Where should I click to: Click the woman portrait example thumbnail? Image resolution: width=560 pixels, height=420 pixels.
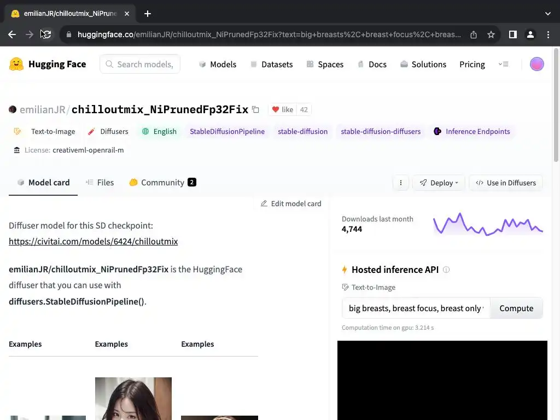pyautogui.click(x=133, y=399)
